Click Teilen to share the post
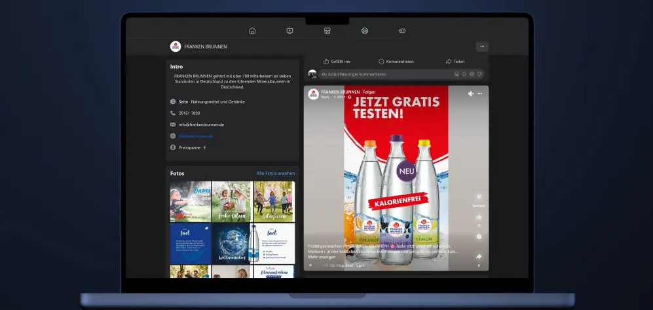The image size is (653, 310). point(455,61)
